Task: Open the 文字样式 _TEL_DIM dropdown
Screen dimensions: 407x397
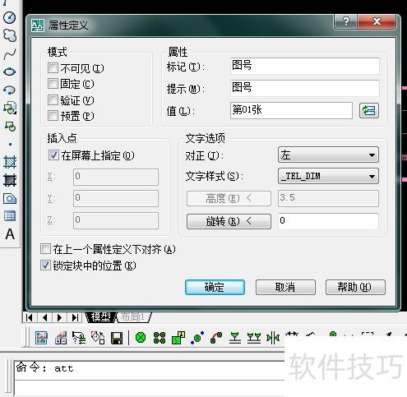Action: point(328,176)
